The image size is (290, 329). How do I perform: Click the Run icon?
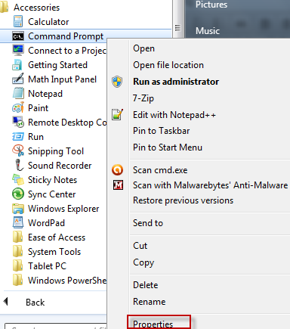(x=18, y=137)
